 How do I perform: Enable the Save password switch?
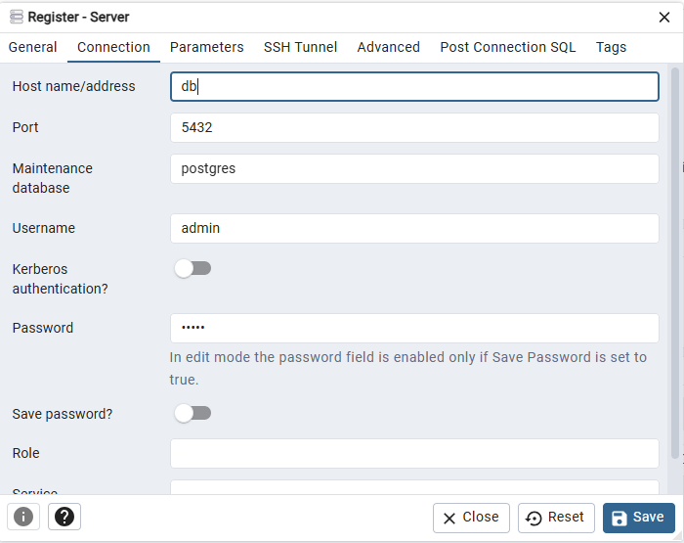192,413
